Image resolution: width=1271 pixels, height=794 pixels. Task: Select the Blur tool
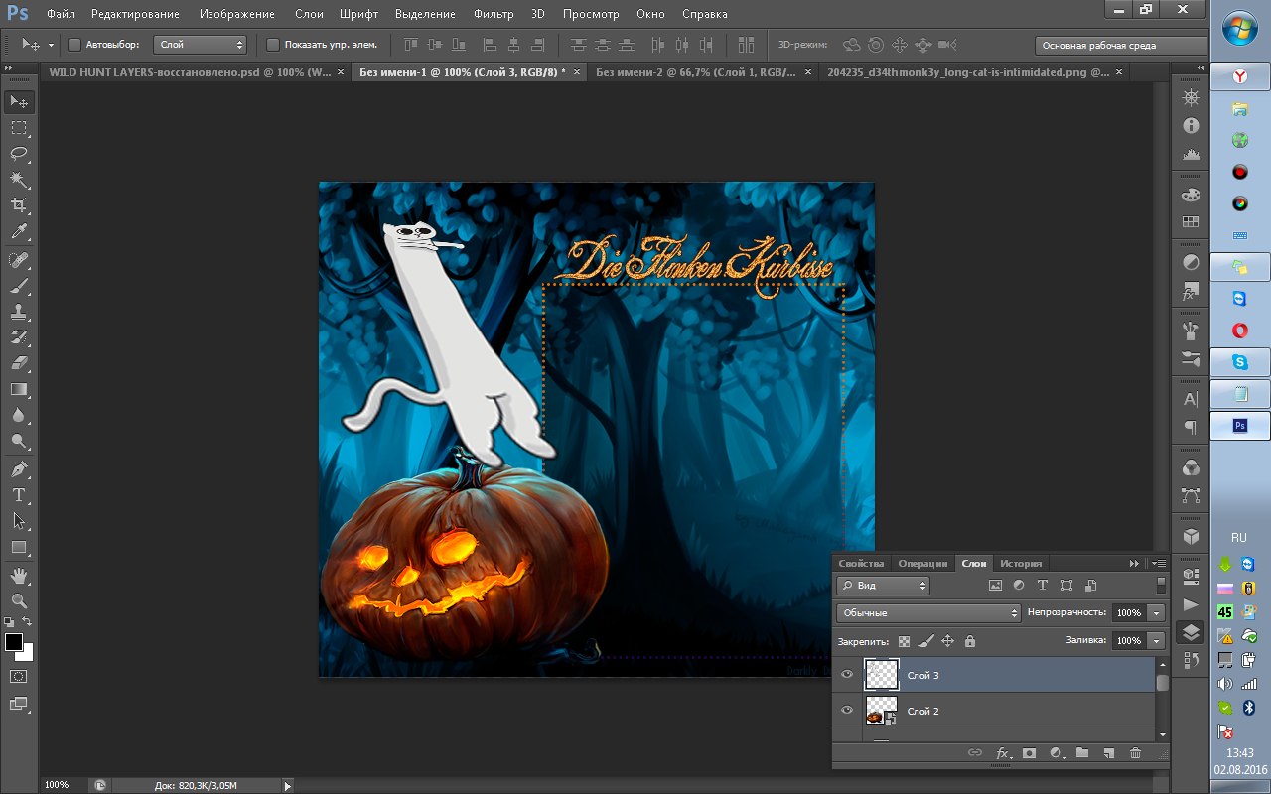pyautogui.click(x=19, y=415)
